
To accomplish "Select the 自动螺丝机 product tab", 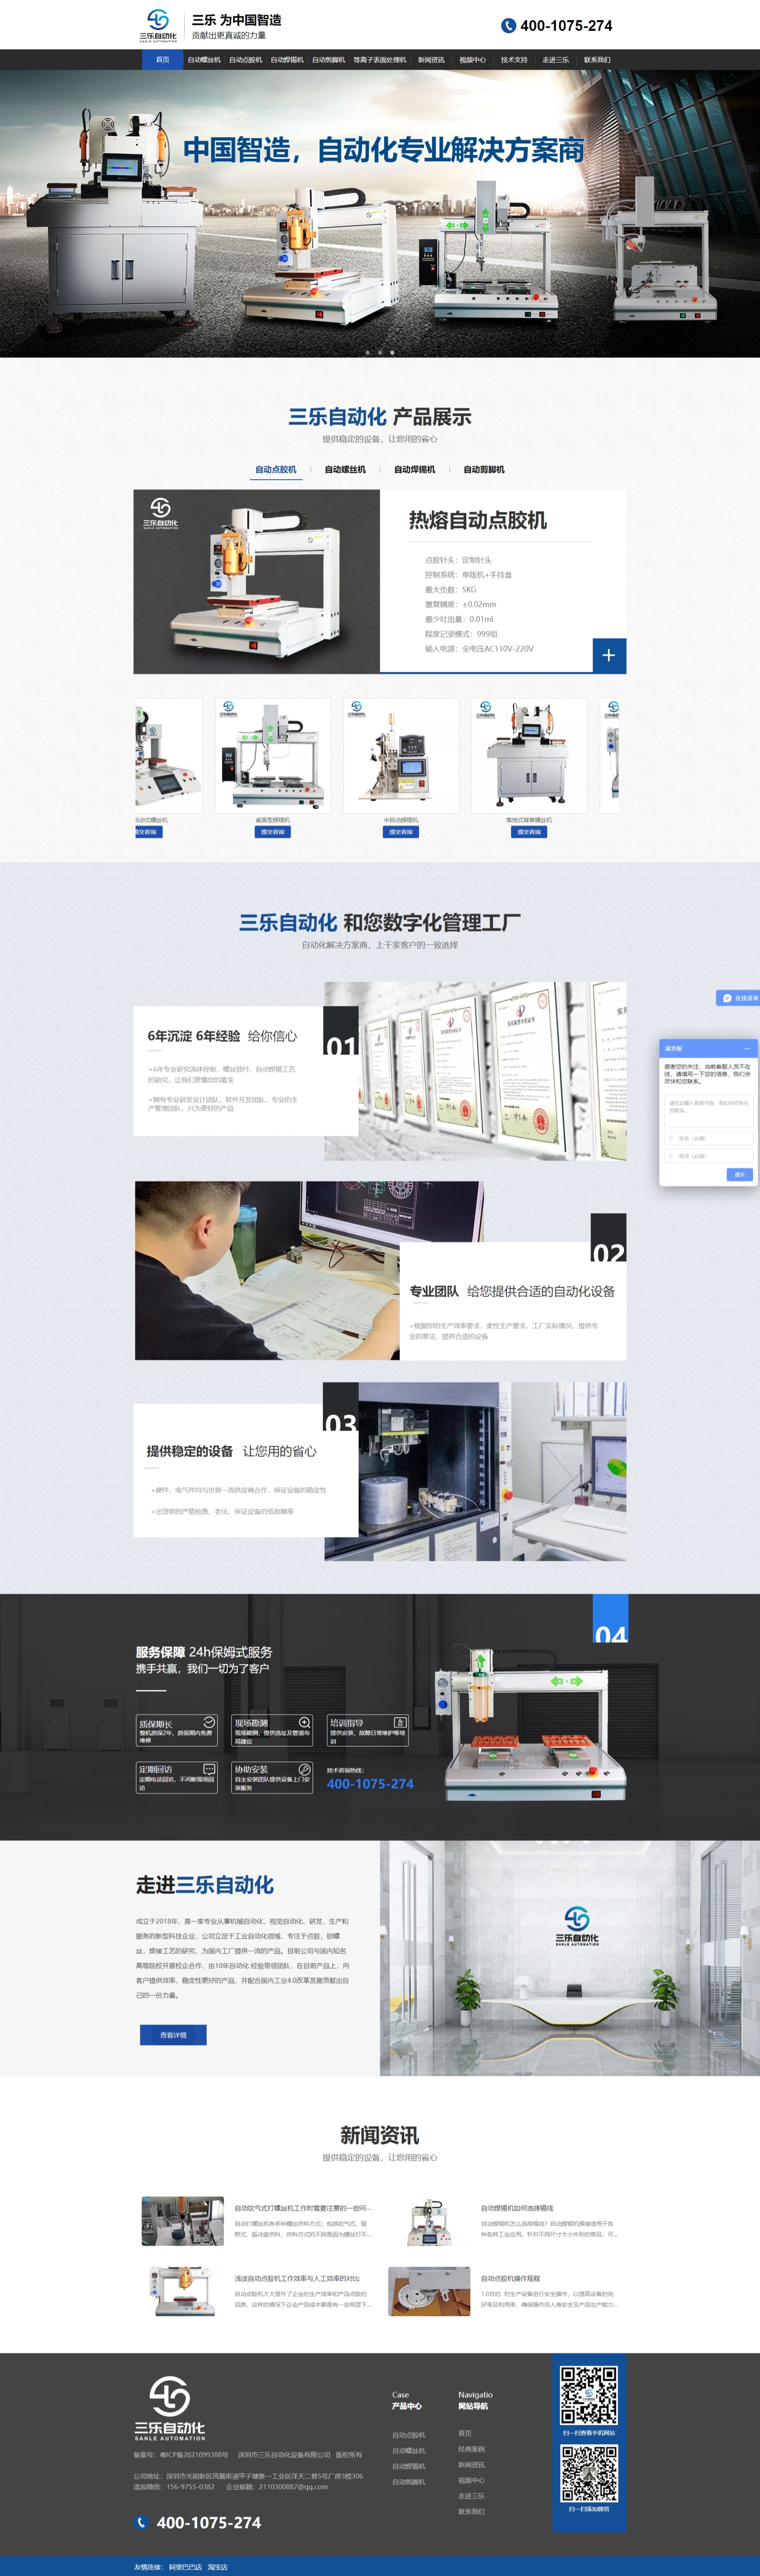I will pos(345,469).
